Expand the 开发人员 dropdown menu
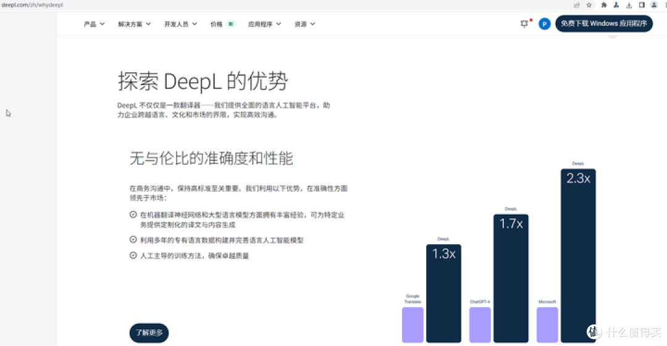 coord(180,24)
